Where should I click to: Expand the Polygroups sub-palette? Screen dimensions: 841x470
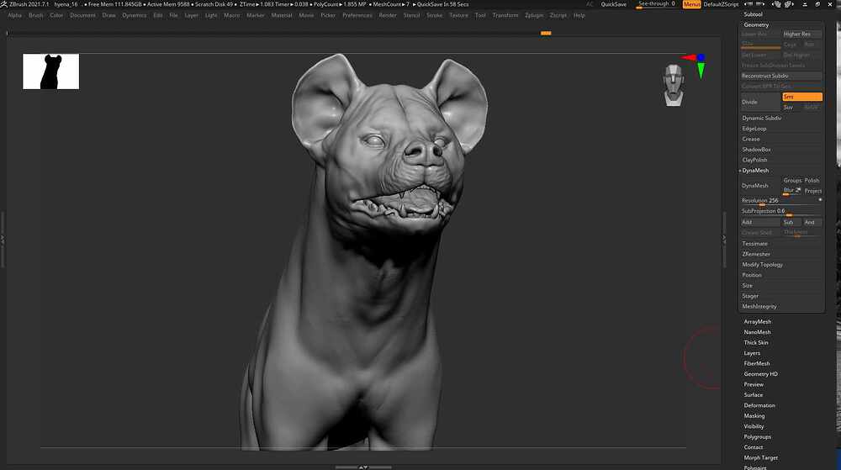click(758, 436)
